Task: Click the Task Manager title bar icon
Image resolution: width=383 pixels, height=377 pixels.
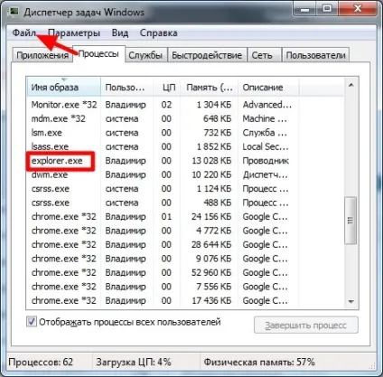Action: (14, 12)
